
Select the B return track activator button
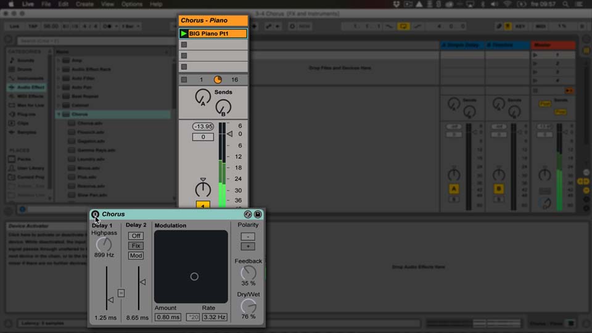tap(499, 189)
